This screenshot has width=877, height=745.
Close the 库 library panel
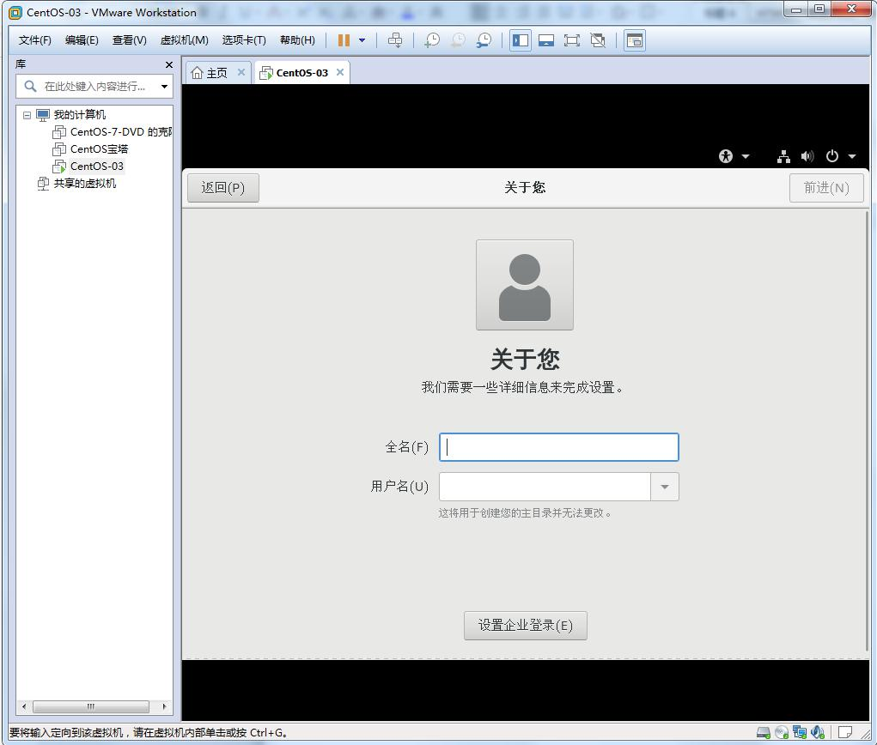coord(169,65)
